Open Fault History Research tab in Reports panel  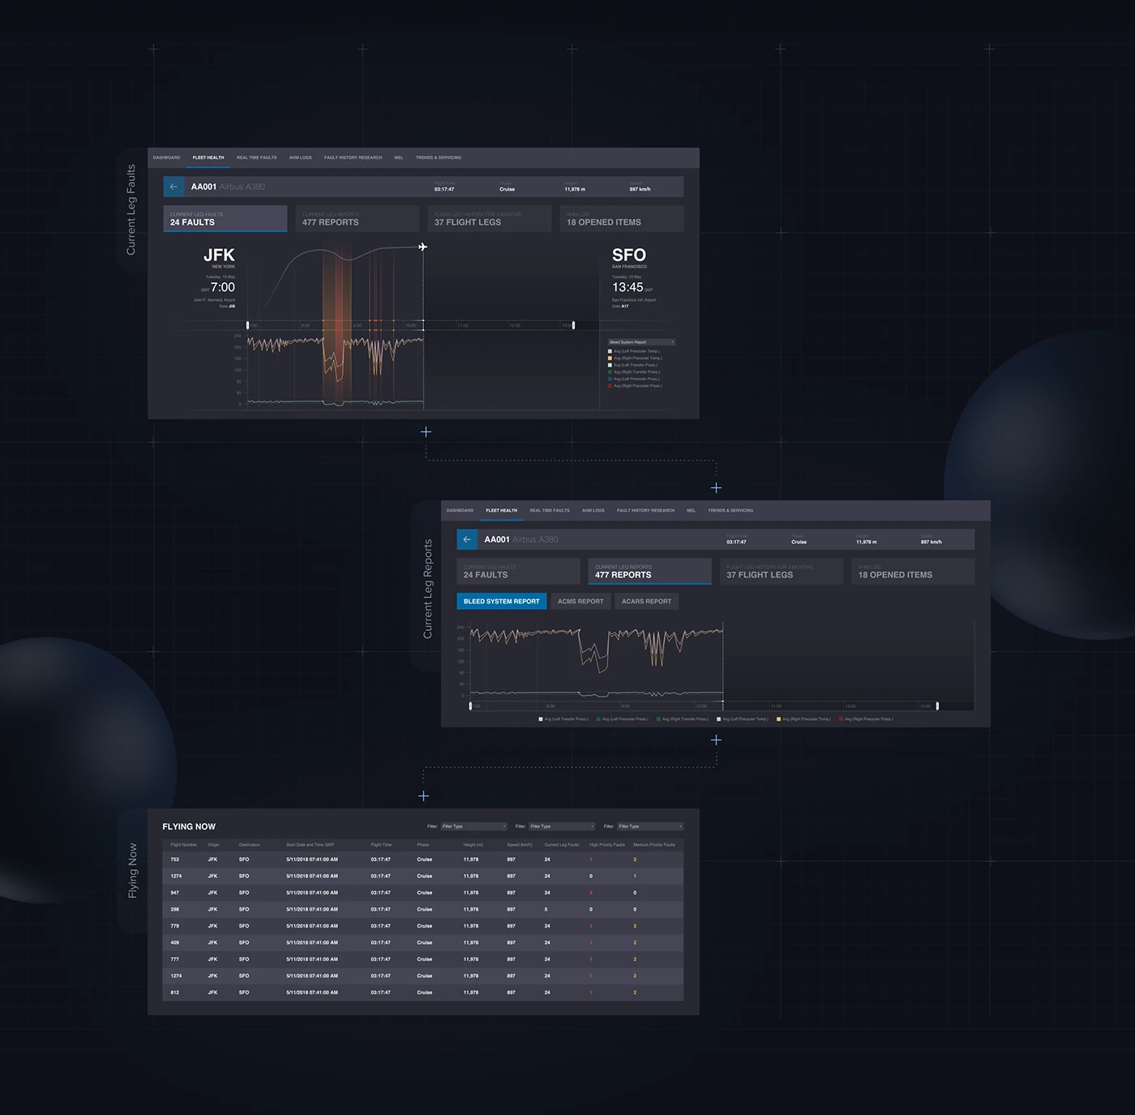point(645,510)
